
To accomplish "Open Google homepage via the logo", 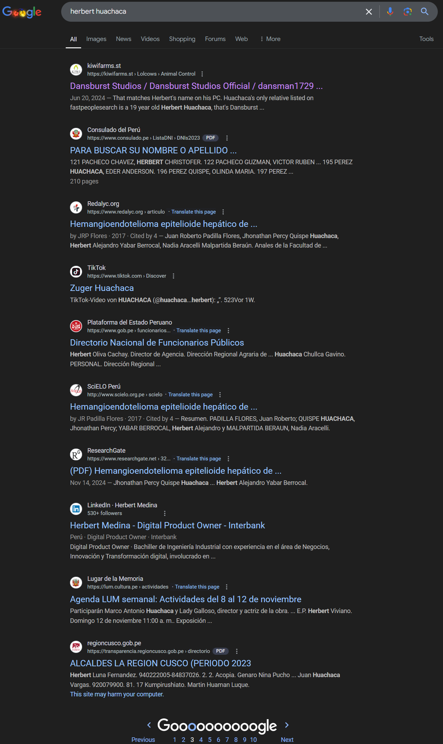I will (22, 12).
